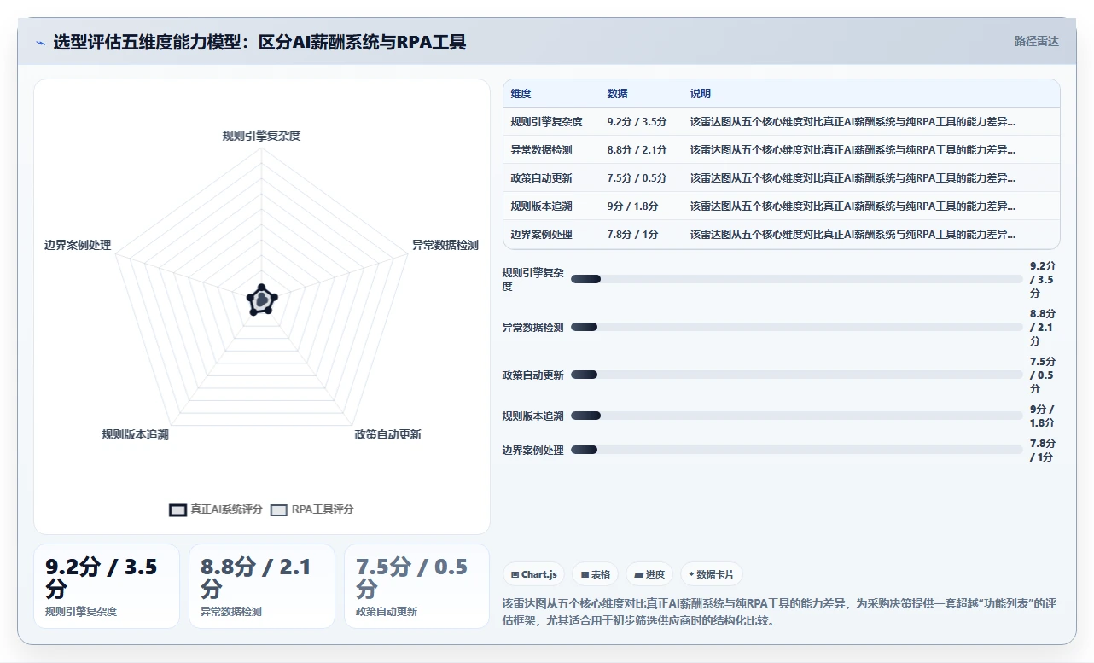Open the 9.2分 / 3.5分 规则引擎复杂度 card

click(107, 586)
